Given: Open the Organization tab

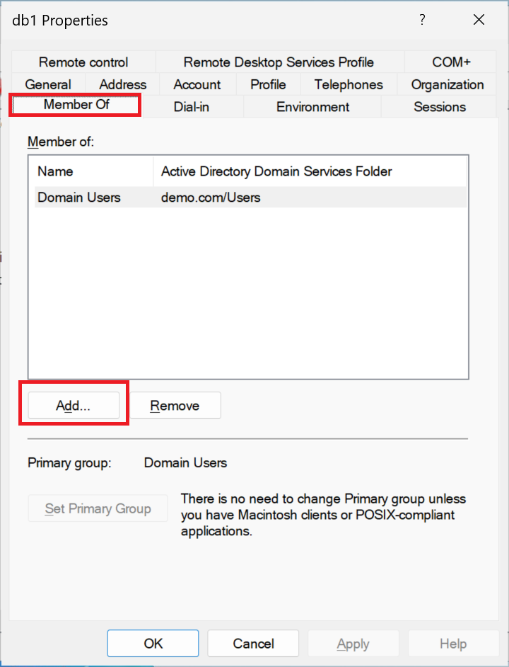Looking at the screenshot, I should (447, 84).
